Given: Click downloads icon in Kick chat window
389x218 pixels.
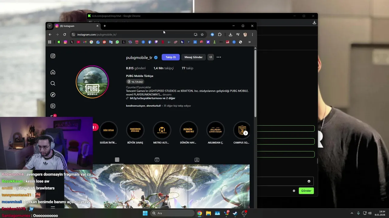Looking at the screenshot, I should pos(314,22).
